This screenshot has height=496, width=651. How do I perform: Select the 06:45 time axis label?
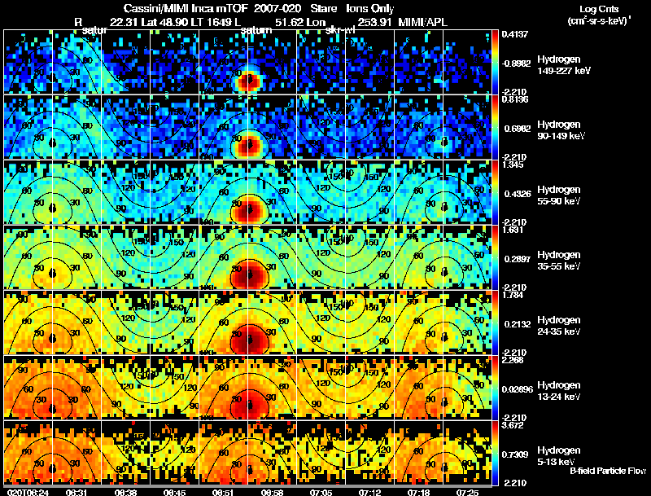[x=174, y=493]
